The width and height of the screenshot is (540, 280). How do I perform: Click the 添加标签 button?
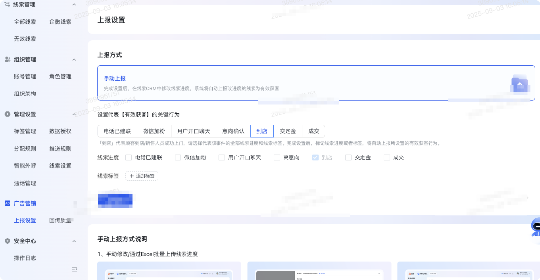click(142, 176)
